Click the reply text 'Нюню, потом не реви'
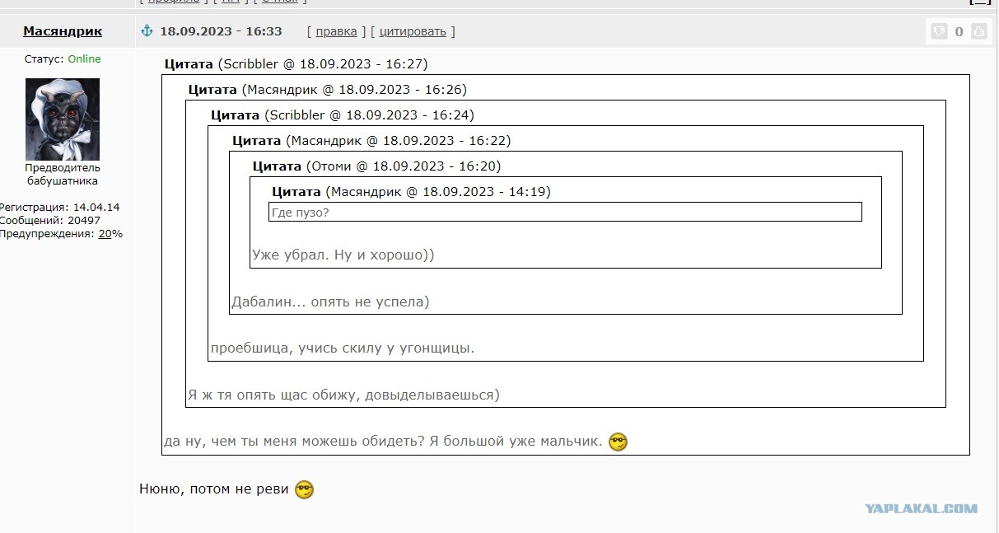This screenshot has height=533, width=999. coord(214,489)
